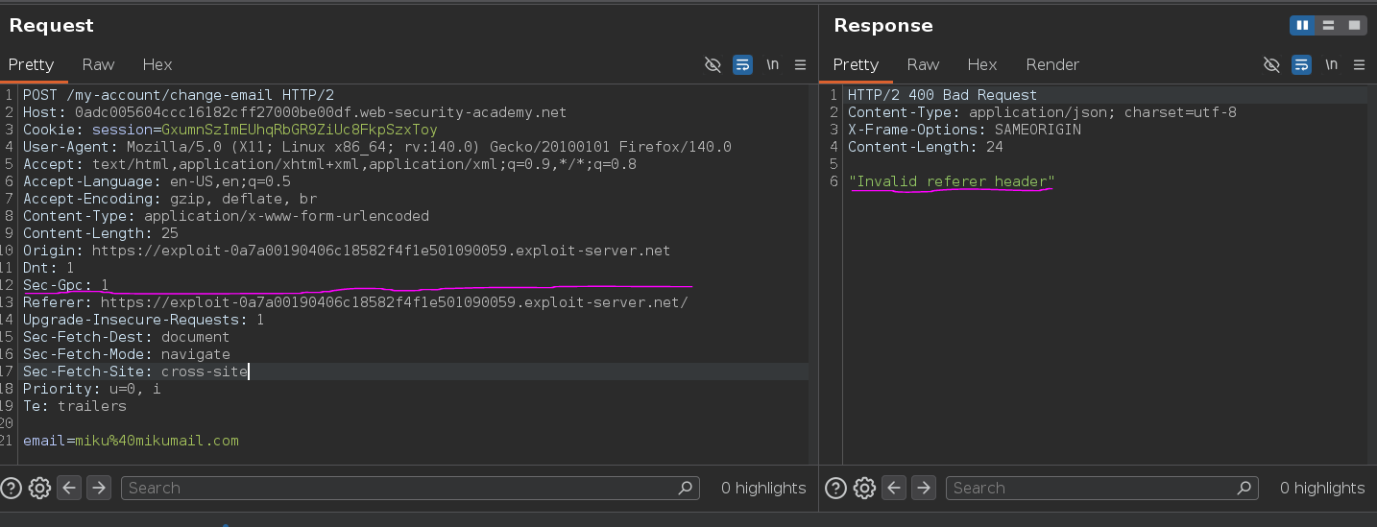Click the X-Frame-Options: SAMEORIGIN header

pyautogui.click(x=964, y=130)
